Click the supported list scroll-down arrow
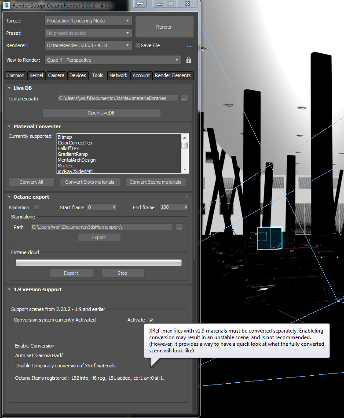Screen dimensions: 344x418 pyautogui.click(x=185, y=170)
